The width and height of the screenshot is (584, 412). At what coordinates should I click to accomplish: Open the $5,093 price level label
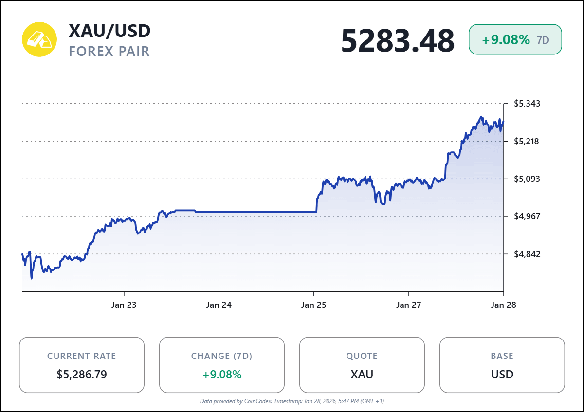point(527,179)
